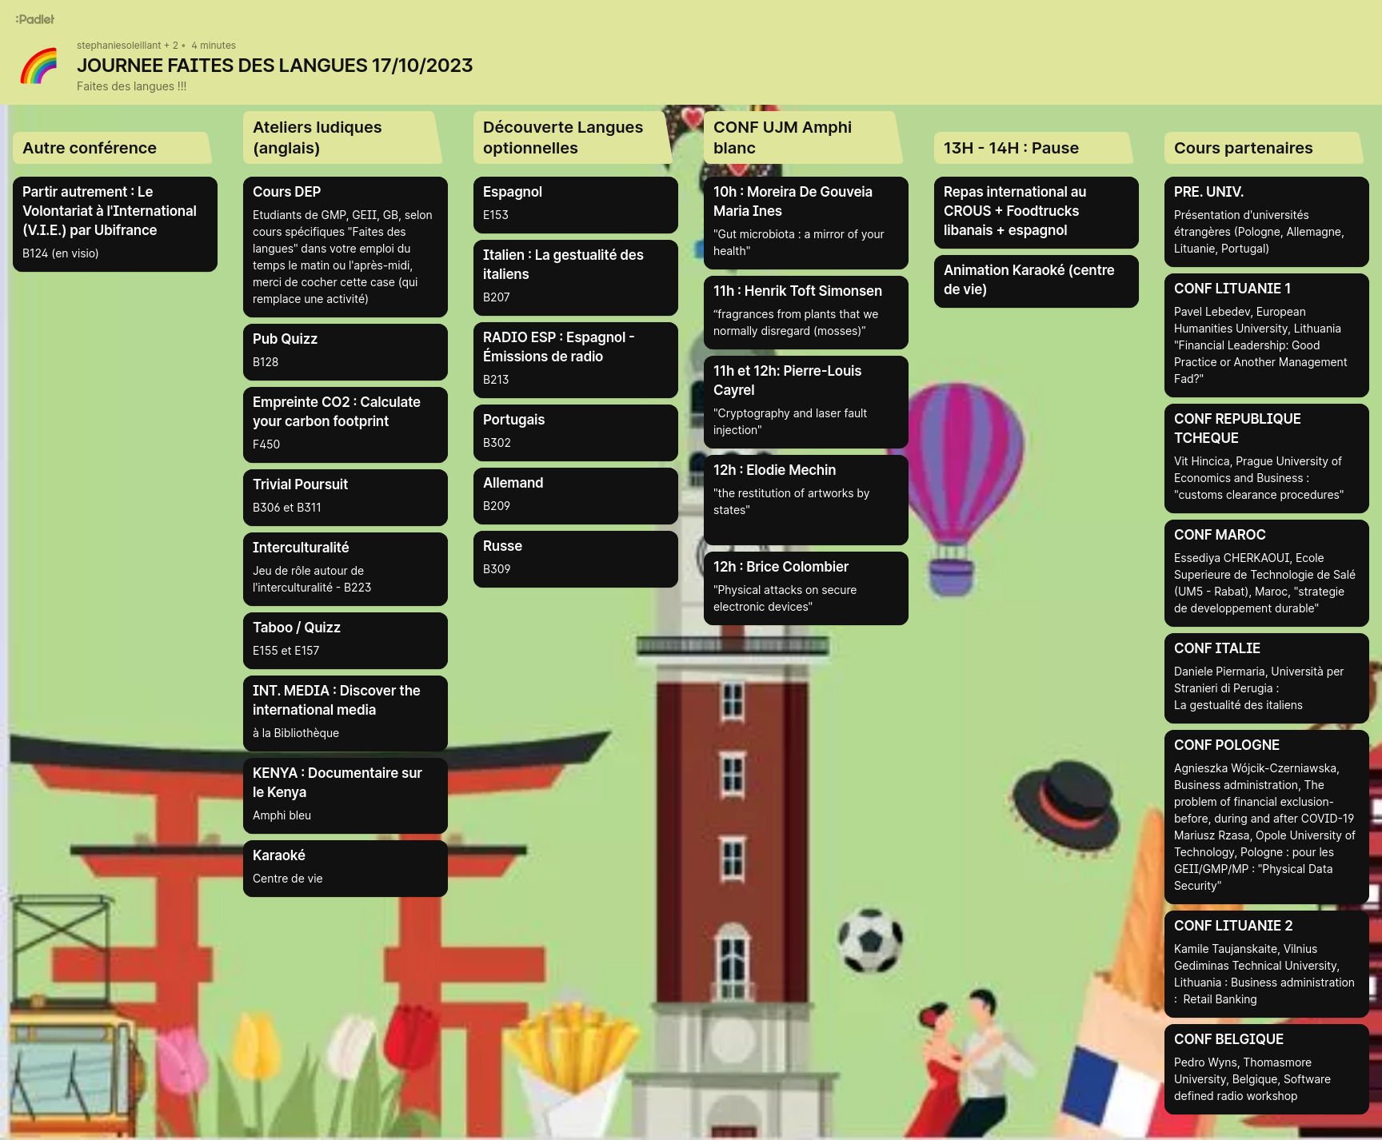Open the 'Pub Quizz' B128 post
This screenshot has height=1140, width=1382.
point(345,352)
